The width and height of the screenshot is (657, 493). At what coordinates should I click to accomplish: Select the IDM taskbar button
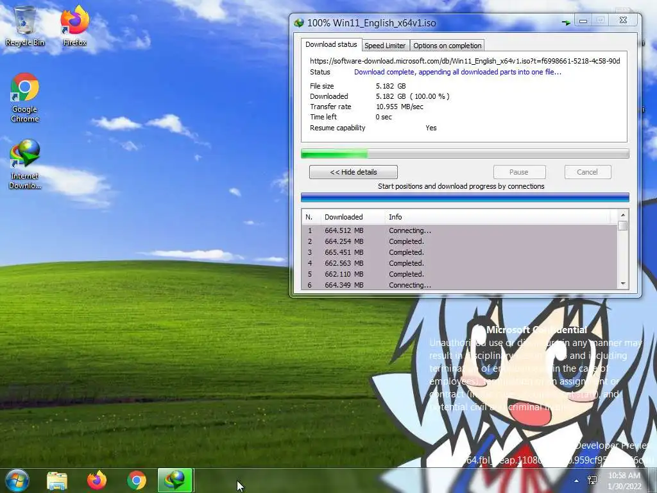point(175,480)
